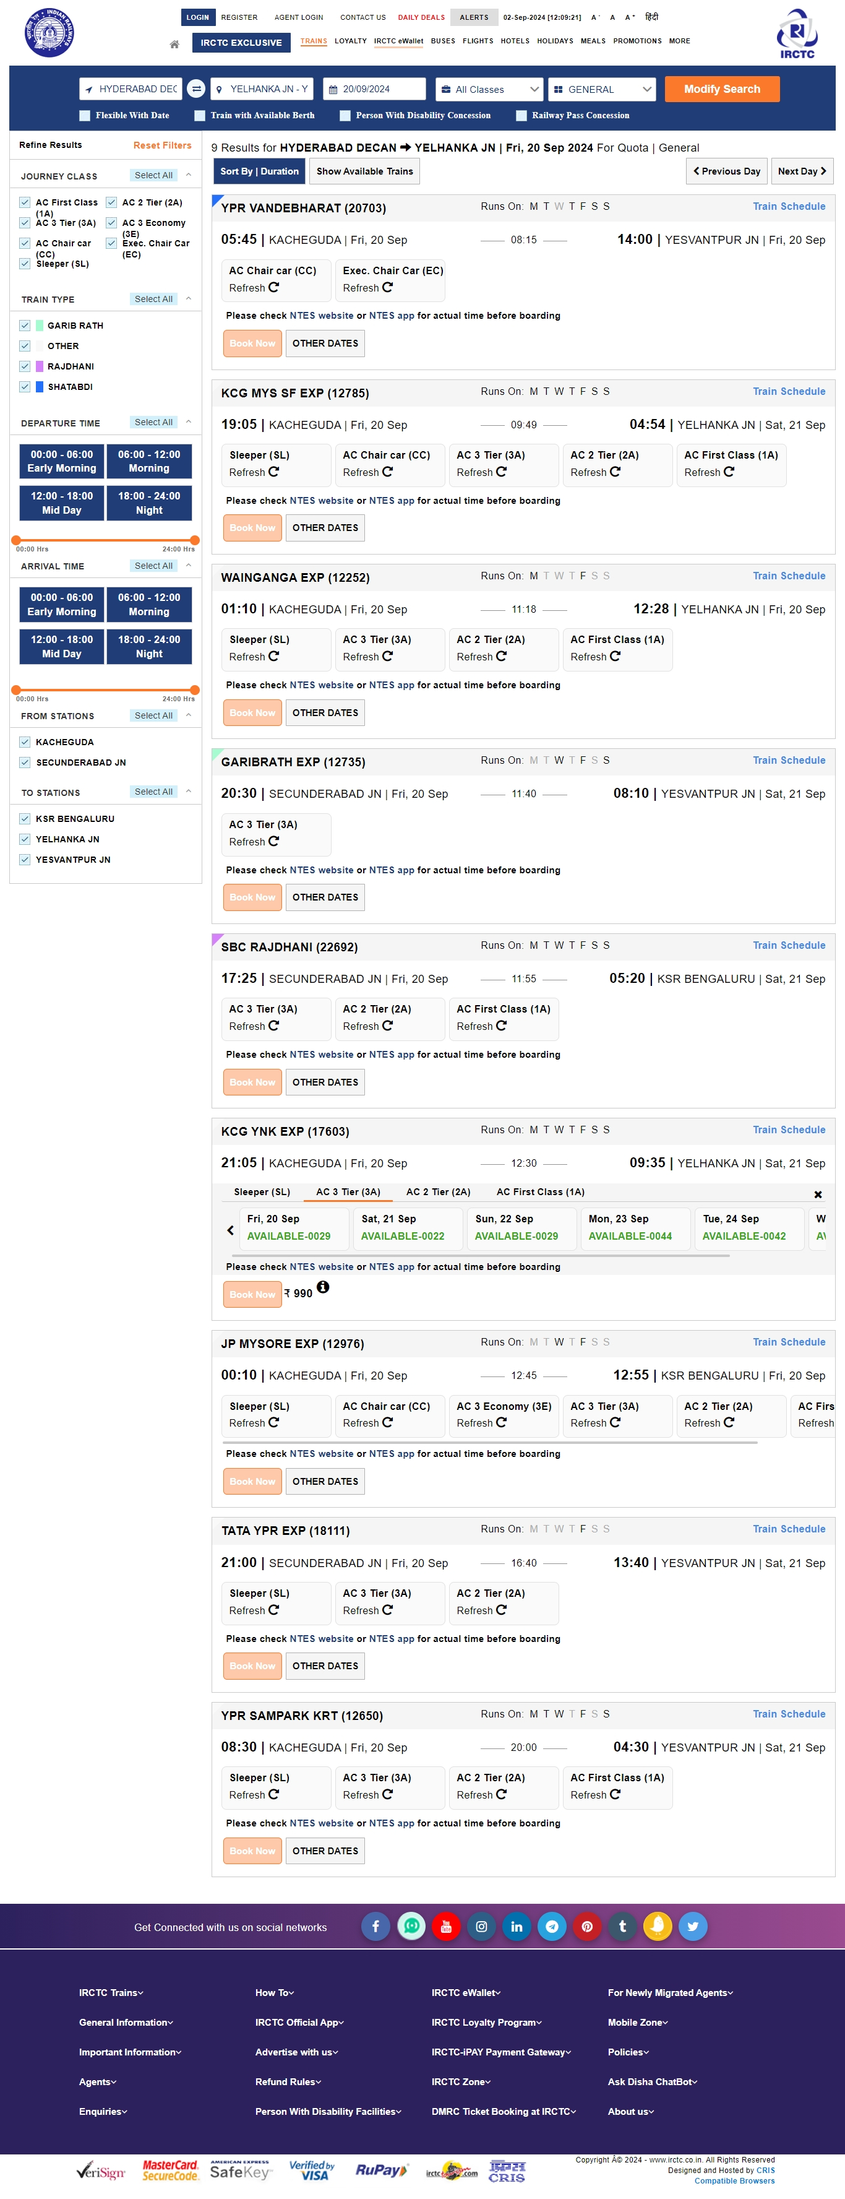Collapse From Stations filter section

[189, 715]
